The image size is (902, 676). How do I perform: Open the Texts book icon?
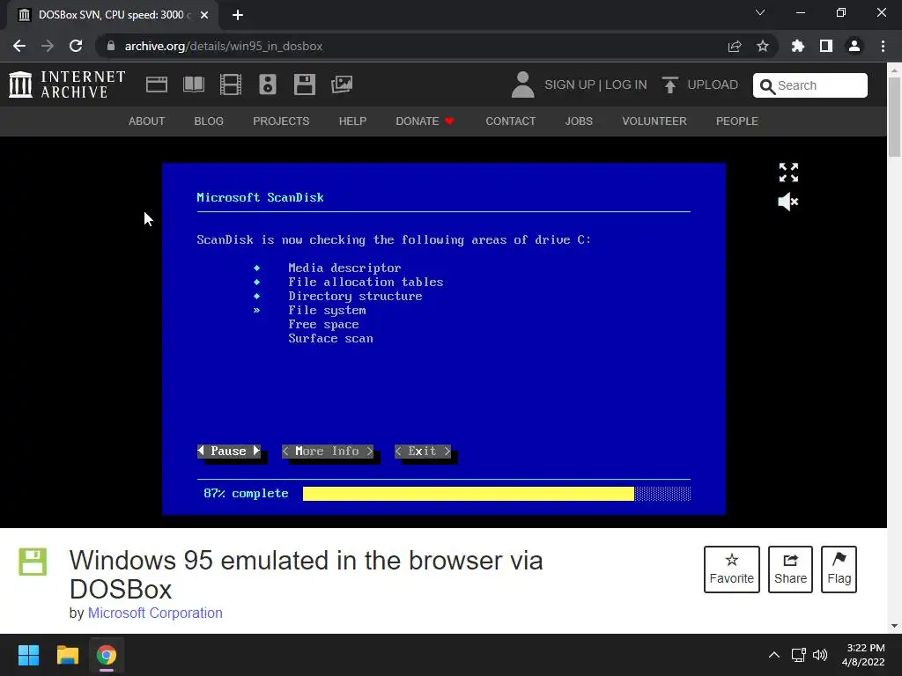(194, 84)
